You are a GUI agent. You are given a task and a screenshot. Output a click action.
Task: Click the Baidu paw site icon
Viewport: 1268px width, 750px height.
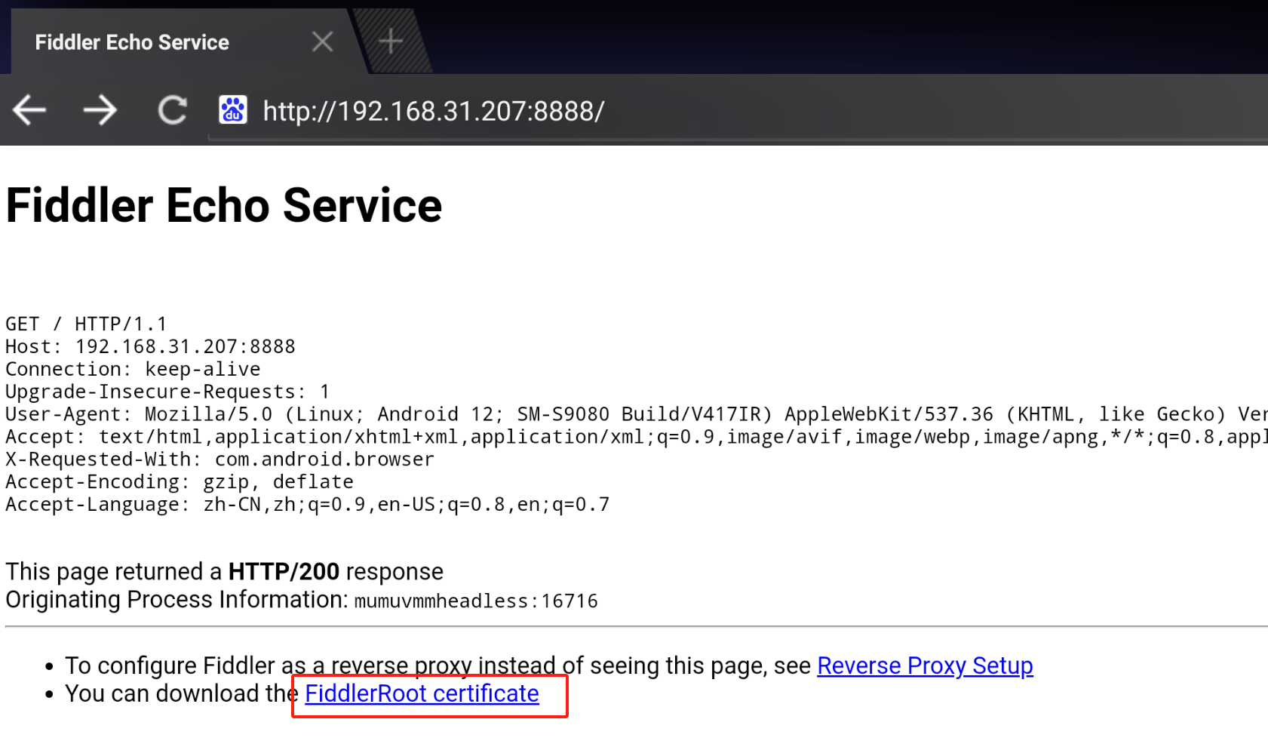pos(233,110)
